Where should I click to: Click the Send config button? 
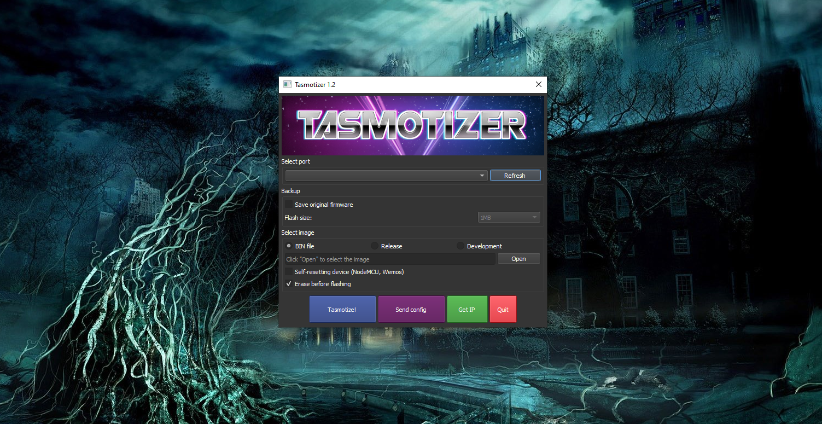point(411,309)
